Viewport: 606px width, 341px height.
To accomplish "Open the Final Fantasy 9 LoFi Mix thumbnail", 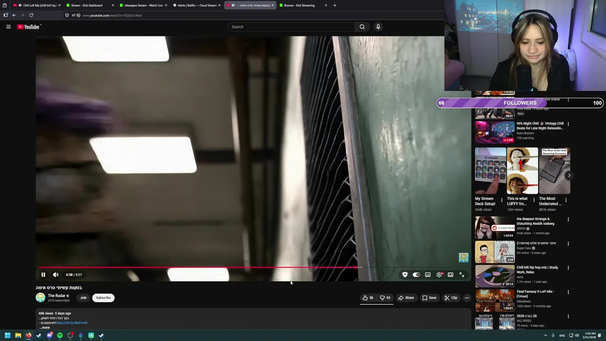I will [x=495, y=300].
